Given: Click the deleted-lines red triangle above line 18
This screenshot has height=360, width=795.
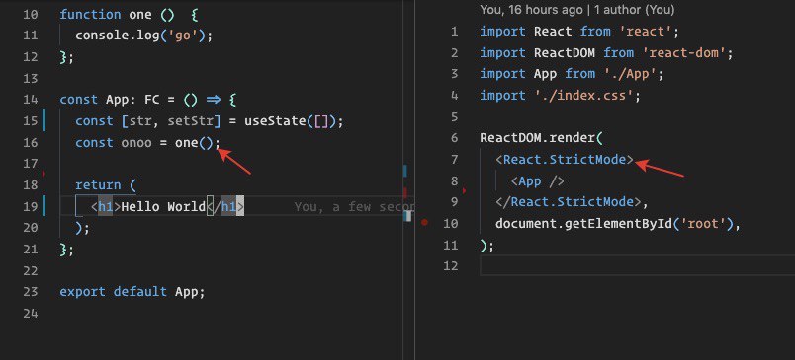Looking at the screenshot, I should [x=44, y=174].
